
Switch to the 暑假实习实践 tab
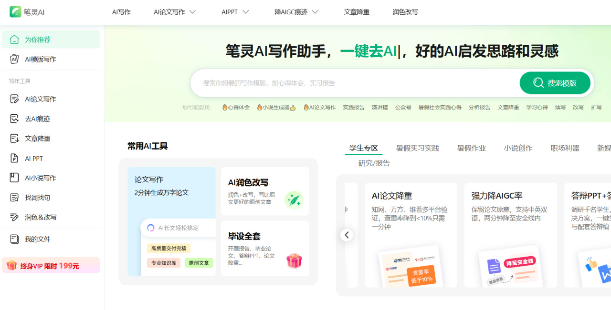pos(418,148)
